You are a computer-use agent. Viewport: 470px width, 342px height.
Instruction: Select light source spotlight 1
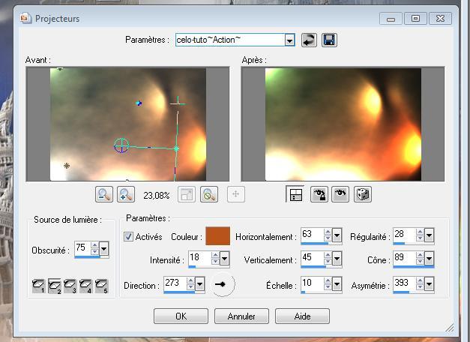39,286
